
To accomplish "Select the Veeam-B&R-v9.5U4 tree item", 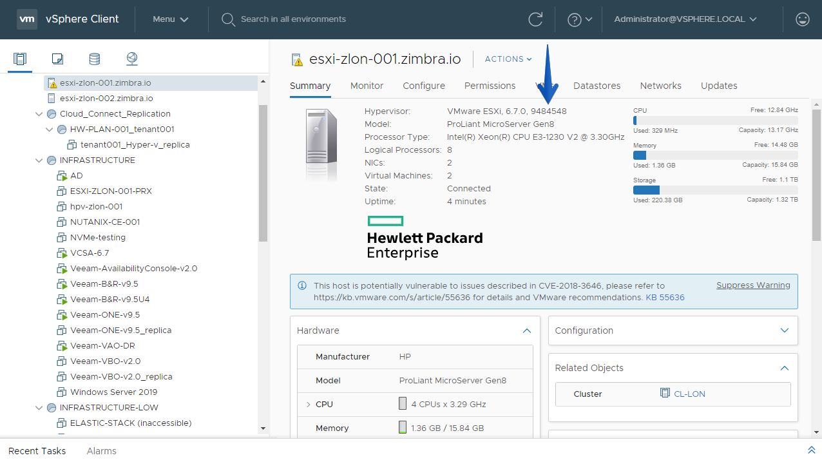I will point(110,300).
